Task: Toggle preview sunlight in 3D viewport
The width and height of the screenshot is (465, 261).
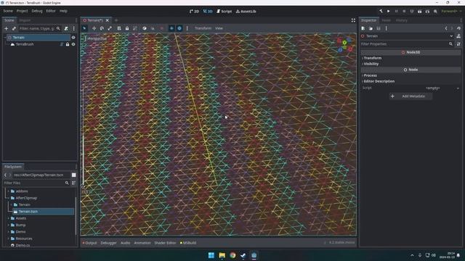Action: click(171, 28)
